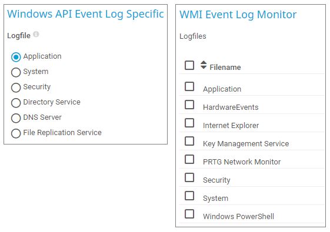Check the PRTG Network Monitor box

(189, 159)
